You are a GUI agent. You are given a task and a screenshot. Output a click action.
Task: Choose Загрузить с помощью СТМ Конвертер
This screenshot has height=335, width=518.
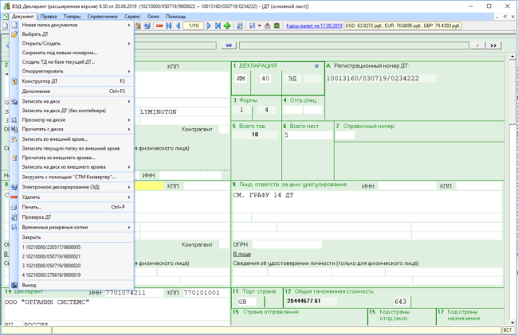click(x=69, y=176)
